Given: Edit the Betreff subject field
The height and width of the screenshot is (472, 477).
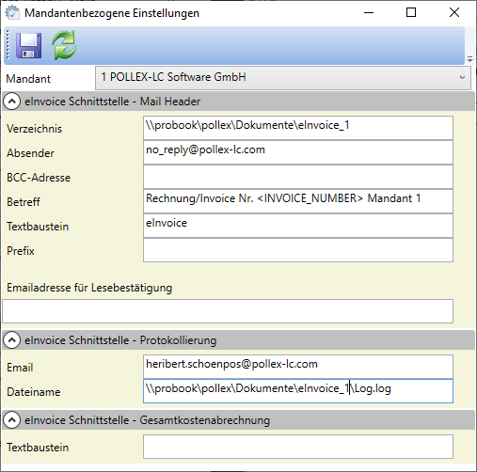Looking at the screenshot, I should coord(298,201).
